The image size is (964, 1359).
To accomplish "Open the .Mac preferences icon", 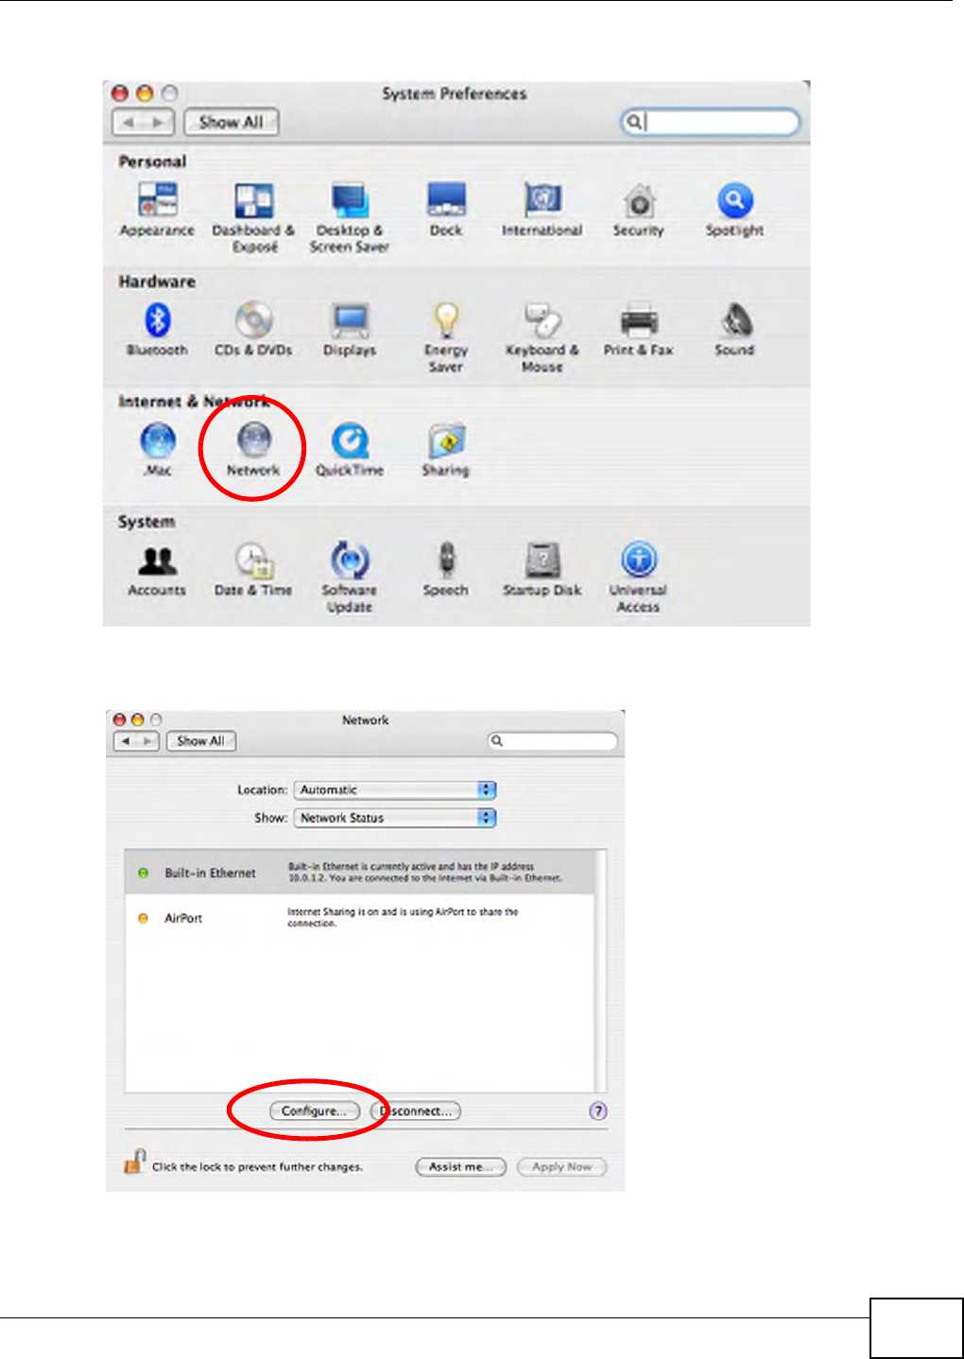I will click(x=158, y=440).
